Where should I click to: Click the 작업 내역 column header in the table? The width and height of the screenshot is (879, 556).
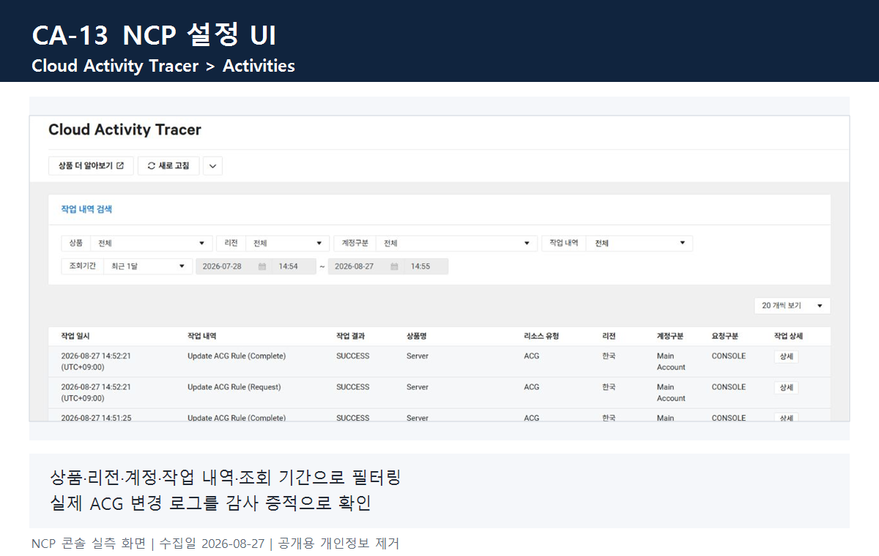click(202, 337)
